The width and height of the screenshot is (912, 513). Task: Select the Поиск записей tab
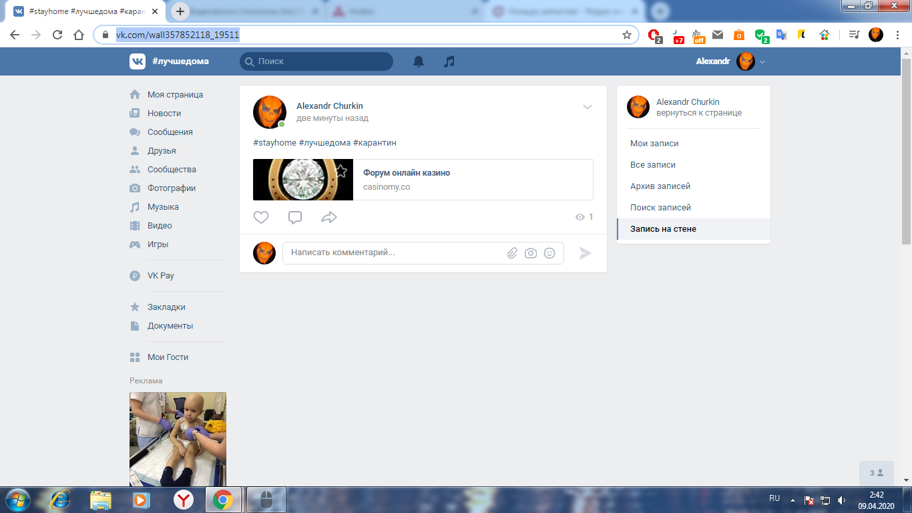[x=694, y=208]
